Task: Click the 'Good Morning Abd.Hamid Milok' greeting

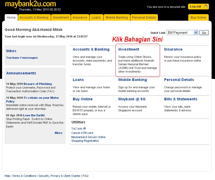Action: click(34, 30)
